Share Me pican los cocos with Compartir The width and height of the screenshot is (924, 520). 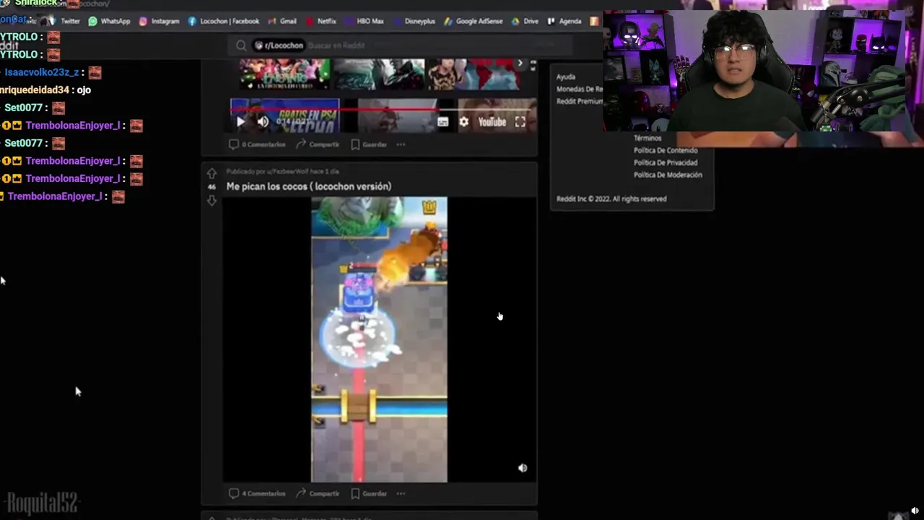pos(316,494)
